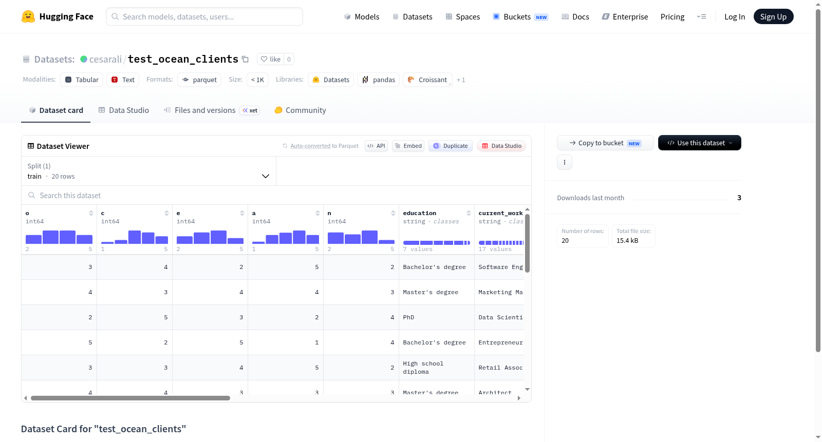Click the Croissant library tag

coord(427,80)
